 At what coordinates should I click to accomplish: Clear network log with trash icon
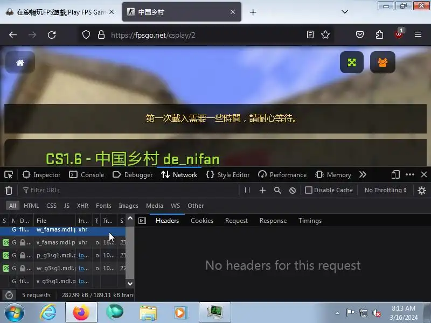coord(9,190)
